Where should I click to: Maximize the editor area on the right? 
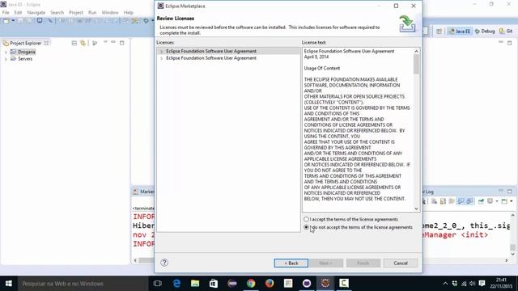point(509,43)
